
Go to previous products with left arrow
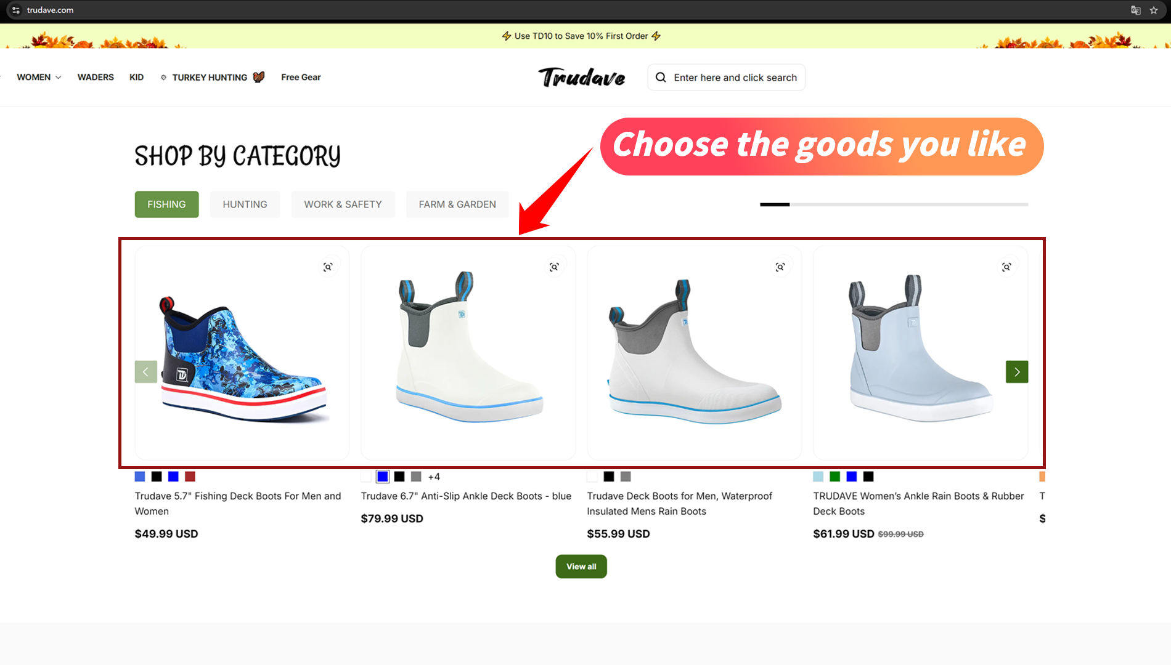[146, 372]
